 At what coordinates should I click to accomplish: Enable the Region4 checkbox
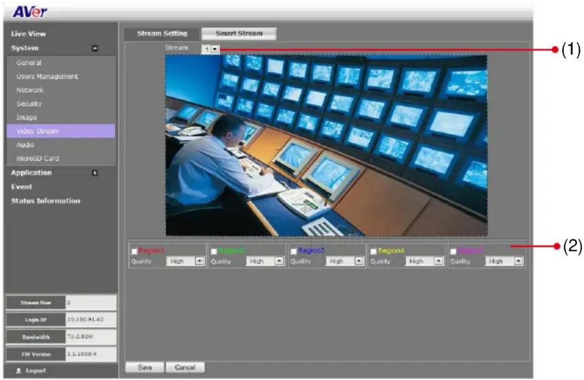[x=373, y=251]
